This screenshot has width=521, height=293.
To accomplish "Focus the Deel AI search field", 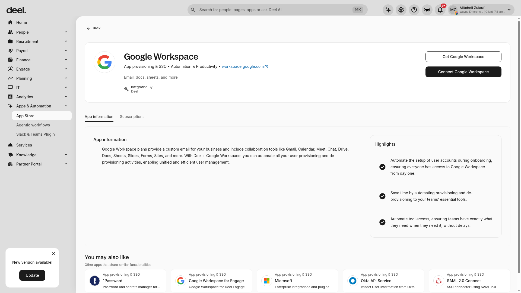I will click(277, 10).
